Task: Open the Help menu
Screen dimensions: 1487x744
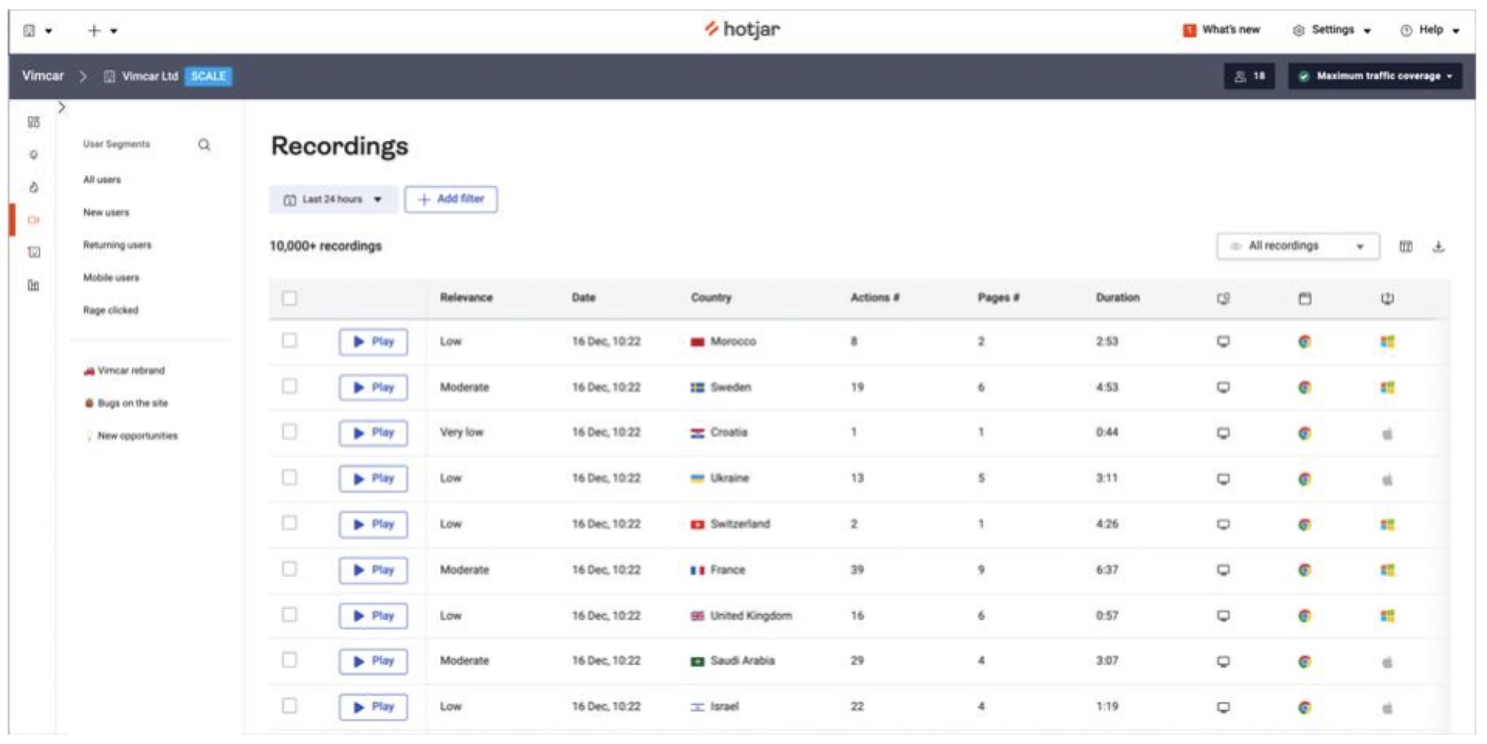Action: point(1430,30)
